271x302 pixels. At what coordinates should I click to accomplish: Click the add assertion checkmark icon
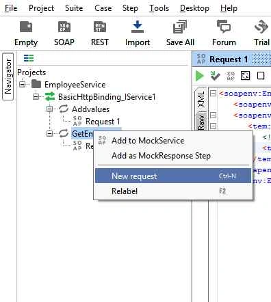tap(215, 76)
